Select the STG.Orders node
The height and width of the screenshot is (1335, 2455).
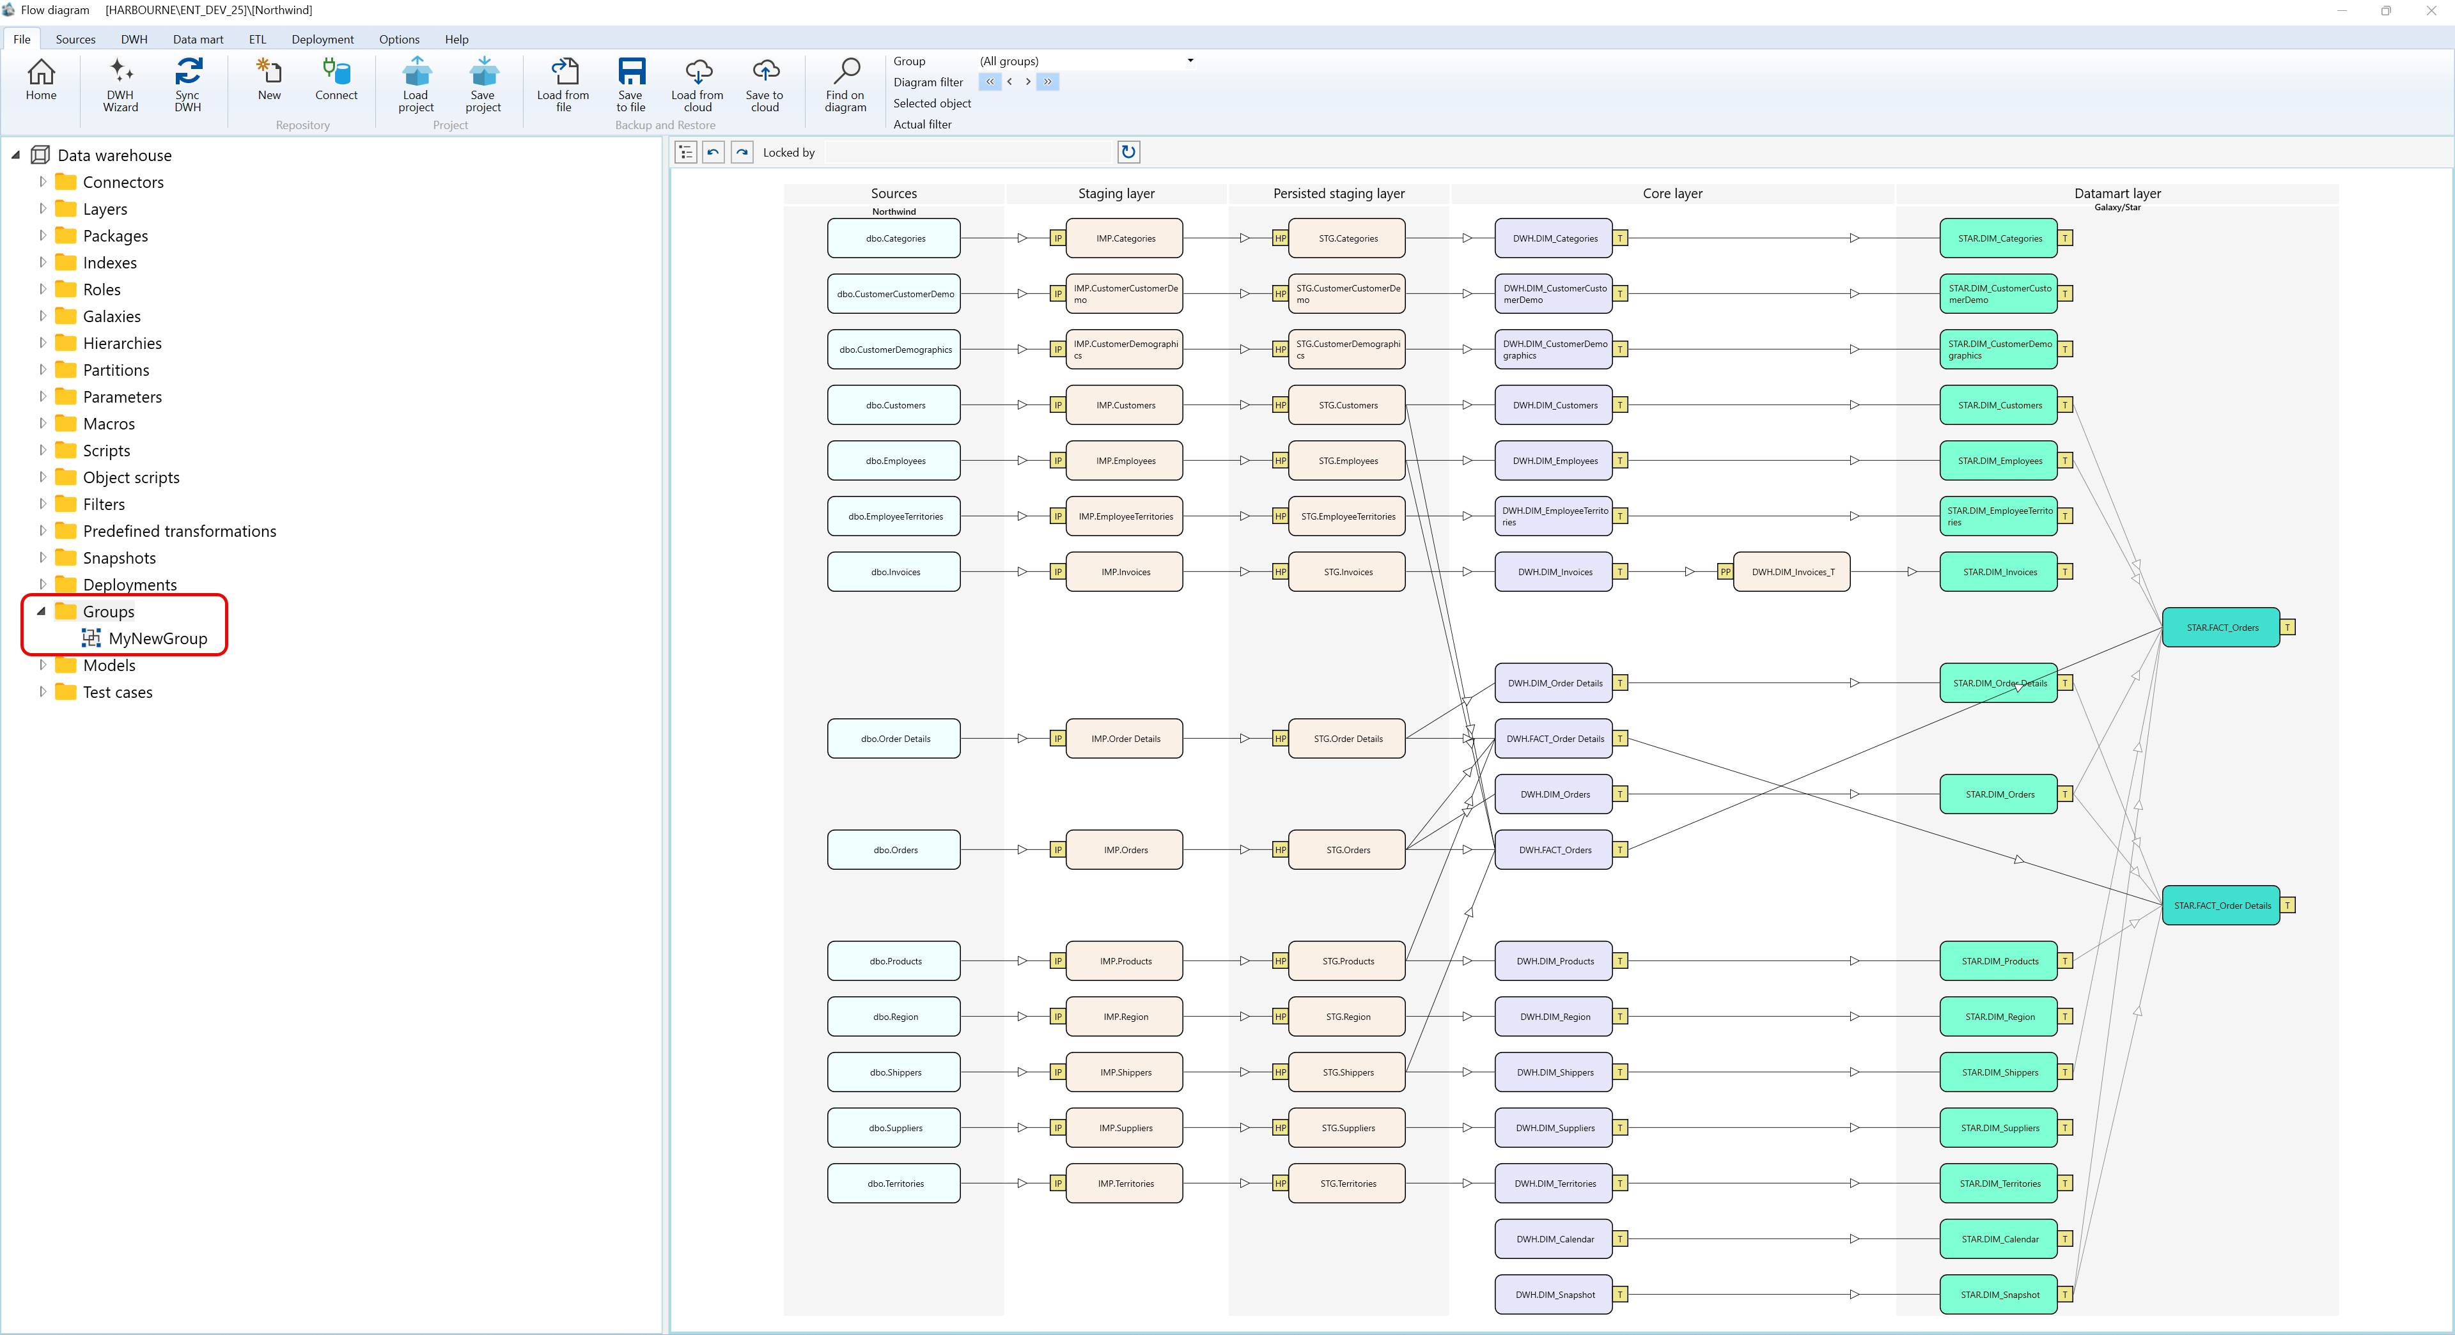[1346, 850]
